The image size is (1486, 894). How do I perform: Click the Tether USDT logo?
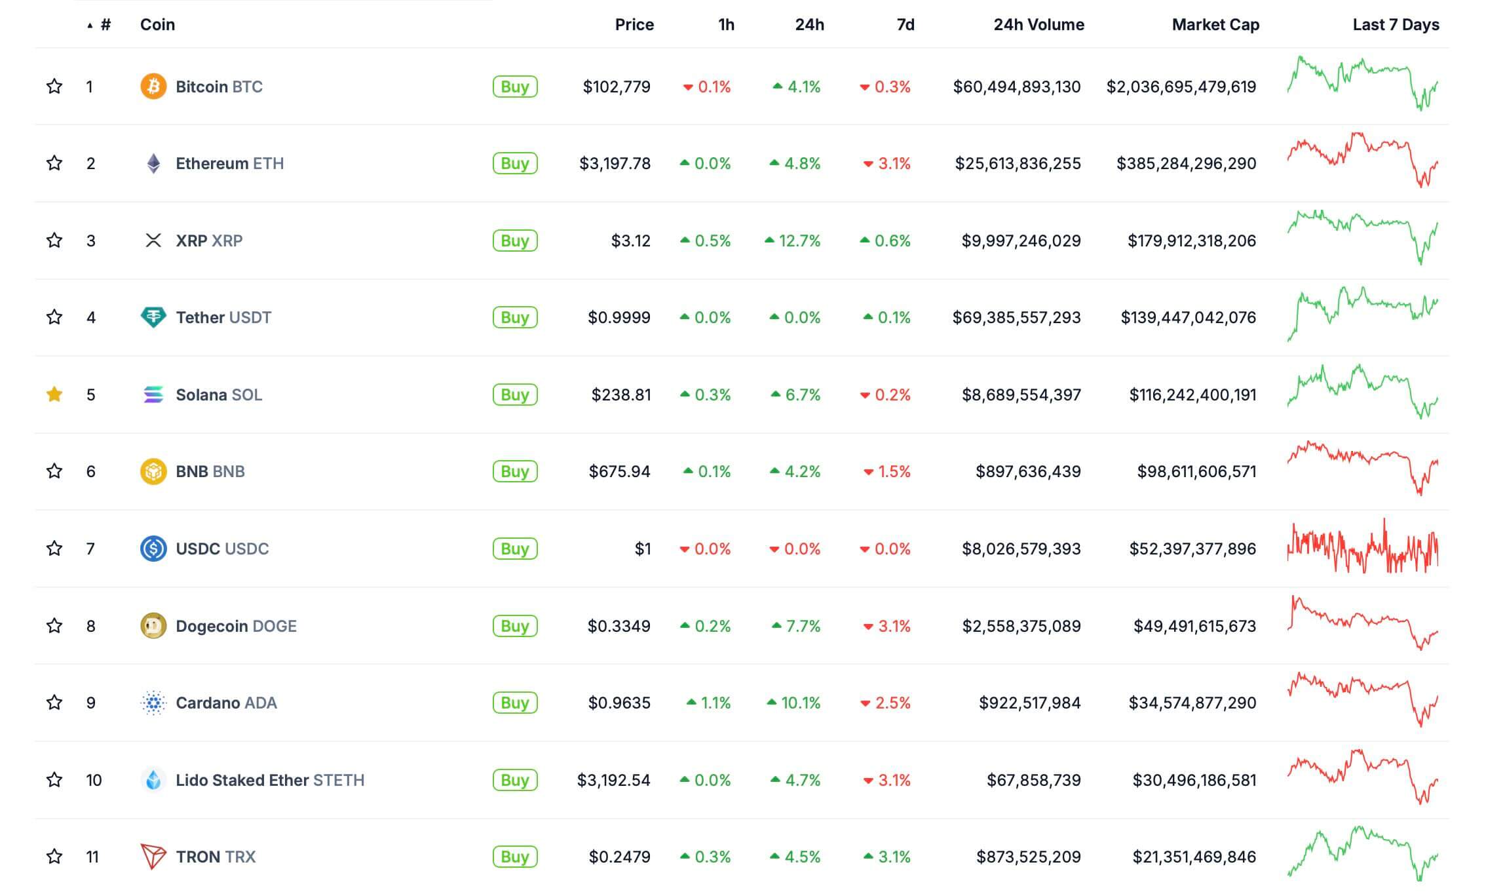click(153, 317)
